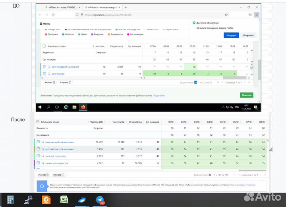
Task: Accept cookies with 'Понятно' button
Action: point(247,95)
